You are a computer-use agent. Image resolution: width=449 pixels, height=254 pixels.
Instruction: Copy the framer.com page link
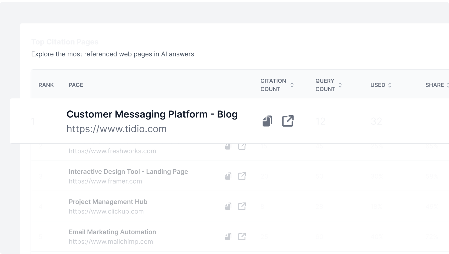coord(228,176)
